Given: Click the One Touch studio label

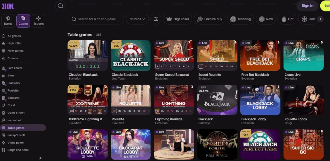Looking at the screenshot, I should [119, 79].
